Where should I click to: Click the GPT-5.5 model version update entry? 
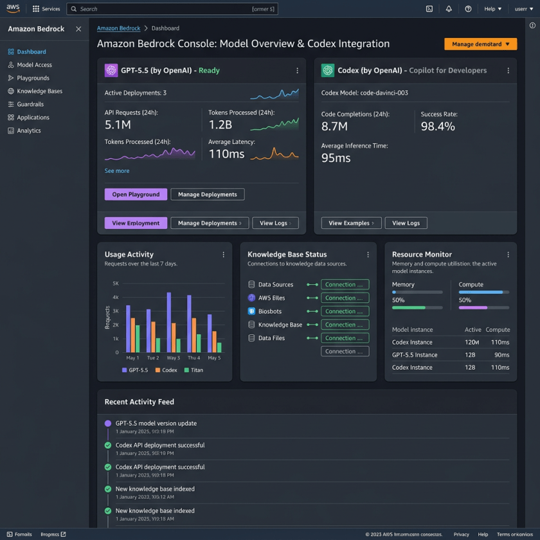pyautogui.click(x=156, y=424)
